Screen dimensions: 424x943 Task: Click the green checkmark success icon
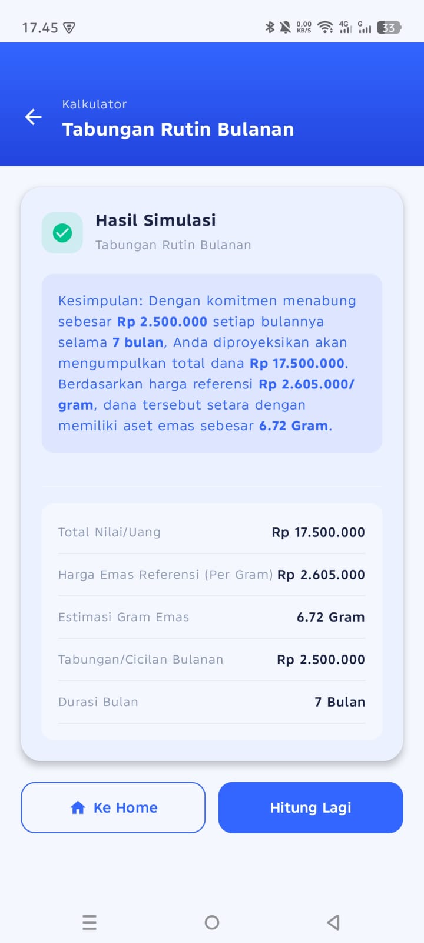click(62, 233)
